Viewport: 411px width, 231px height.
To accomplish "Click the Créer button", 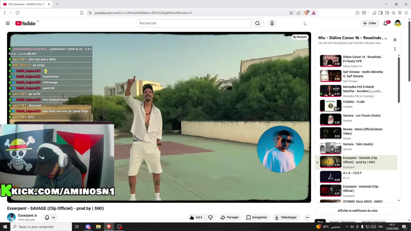I will point(369,23).
